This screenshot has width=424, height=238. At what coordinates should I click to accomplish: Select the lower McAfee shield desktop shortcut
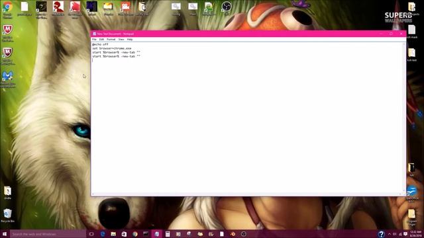point(7,56)
